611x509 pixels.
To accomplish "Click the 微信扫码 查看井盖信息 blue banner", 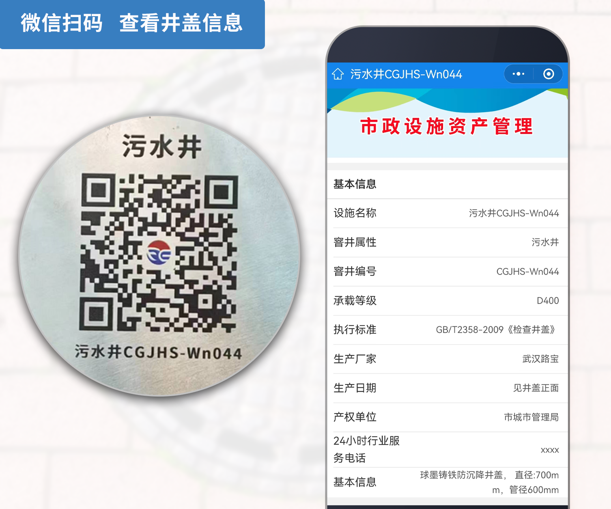I will [132, 23].
